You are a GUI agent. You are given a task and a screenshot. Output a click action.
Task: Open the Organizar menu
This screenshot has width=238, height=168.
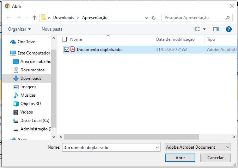[19, 29]
